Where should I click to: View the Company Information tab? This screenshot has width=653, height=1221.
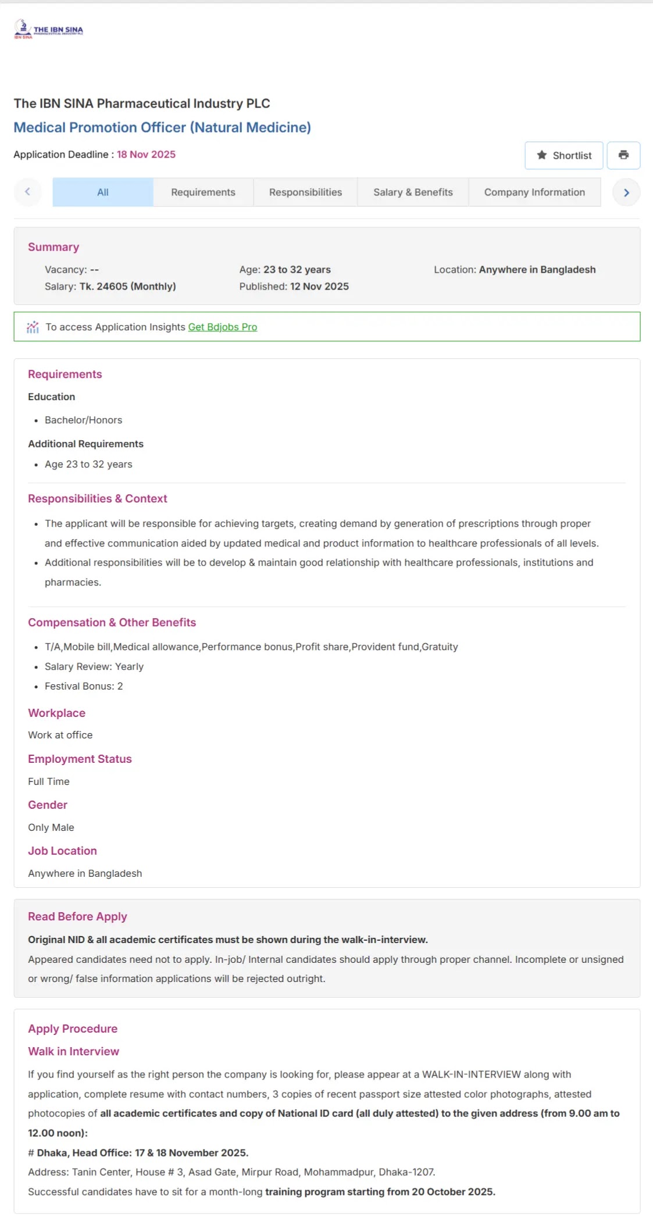[x=534, y=192]
